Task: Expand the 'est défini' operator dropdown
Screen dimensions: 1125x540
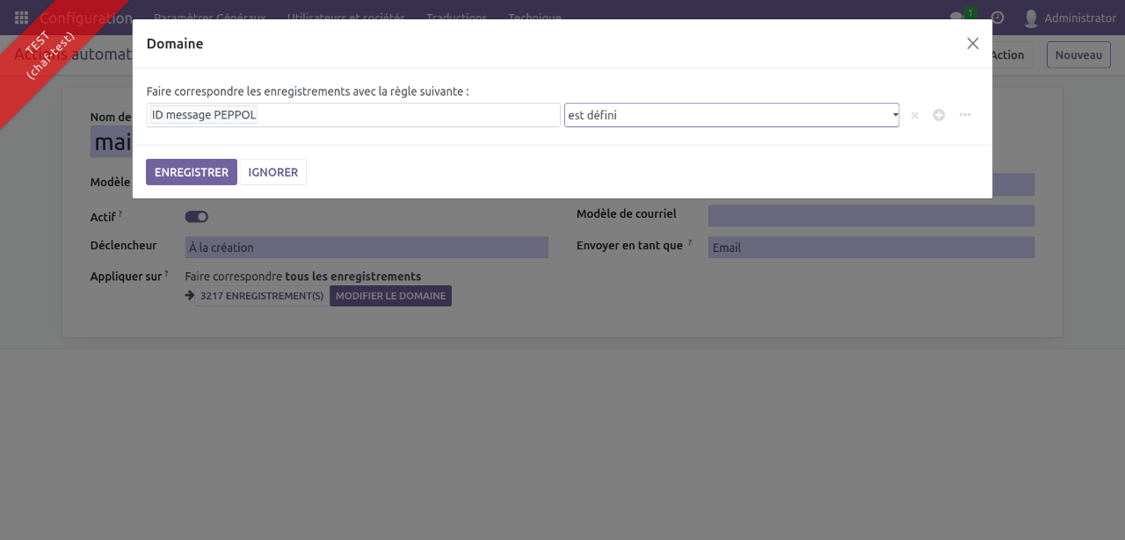Action: 731,115
